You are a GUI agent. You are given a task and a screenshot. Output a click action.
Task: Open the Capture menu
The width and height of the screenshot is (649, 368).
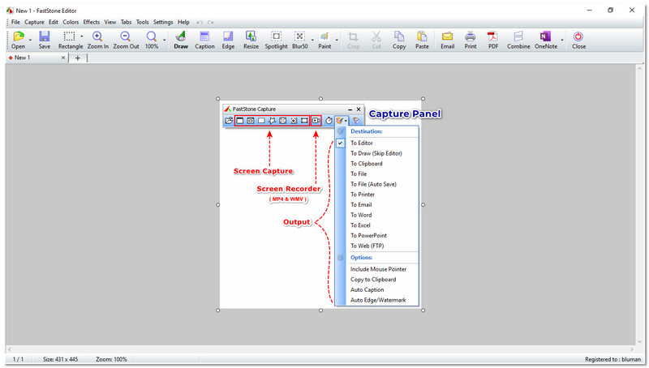[x=34, y=22]
